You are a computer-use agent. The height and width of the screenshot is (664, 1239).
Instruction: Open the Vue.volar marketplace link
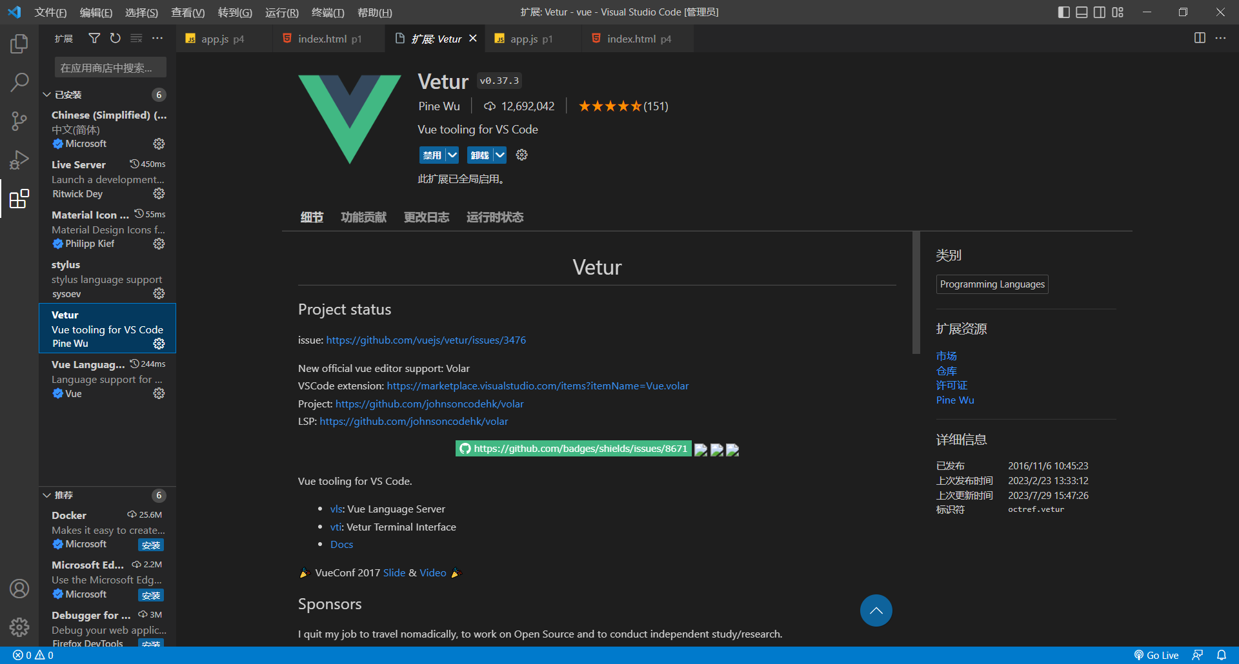click(538, 386)
